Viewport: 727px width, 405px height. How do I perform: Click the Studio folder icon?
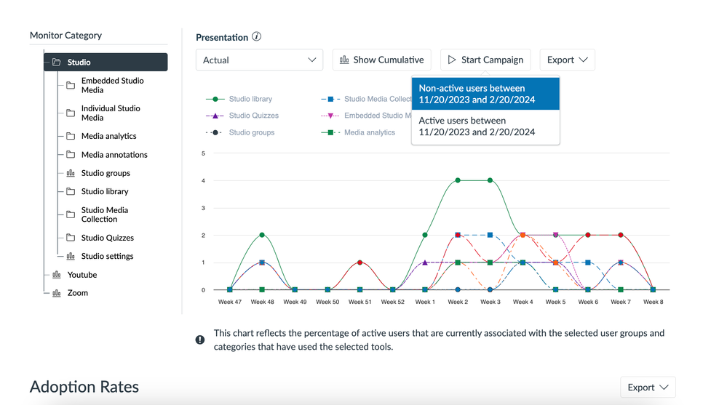pyautogui.click(x=56, y=63)
